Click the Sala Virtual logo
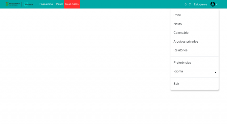This screenshot has height=124, width=227. [28, 4]
